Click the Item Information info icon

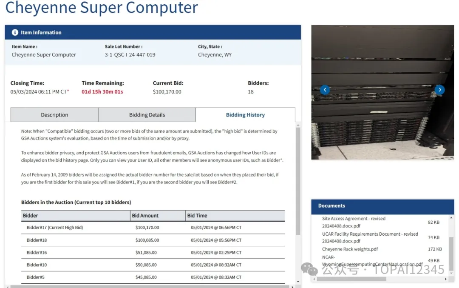pyautogui.click(x=15, y=32)
